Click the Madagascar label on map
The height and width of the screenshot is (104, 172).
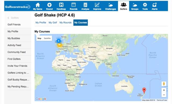83,84
